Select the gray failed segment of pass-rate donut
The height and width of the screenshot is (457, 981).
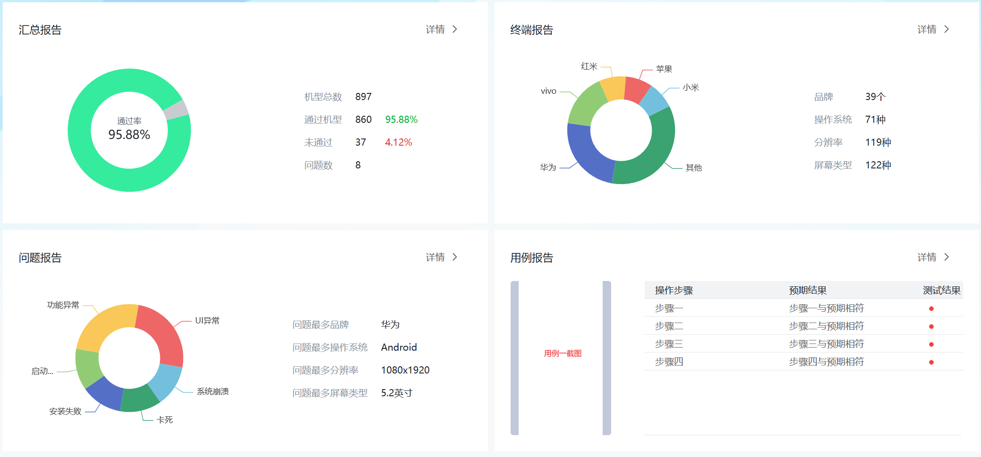[x=176, y=110]
